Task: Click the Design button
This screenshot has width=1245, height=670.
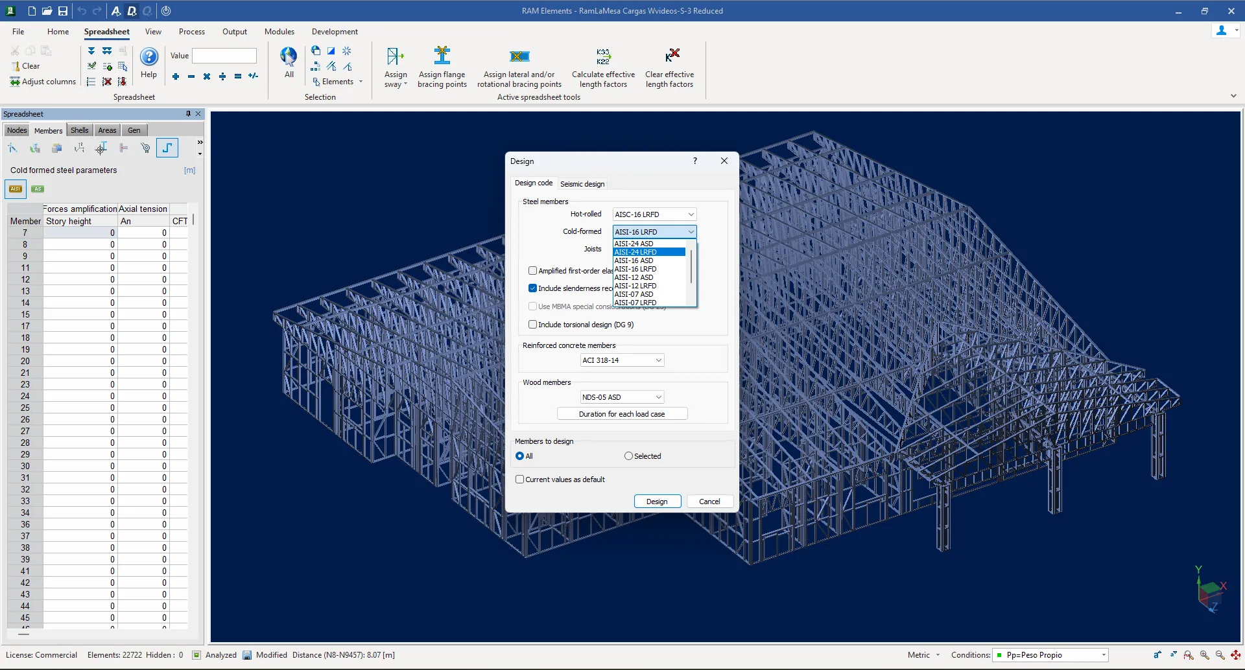Action: tap(657, 502)
